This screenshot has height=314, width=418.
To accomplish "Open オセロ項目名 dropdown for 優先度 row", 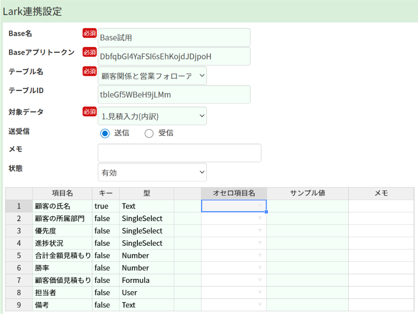I will pyautogui.click(x=260, y=231).
